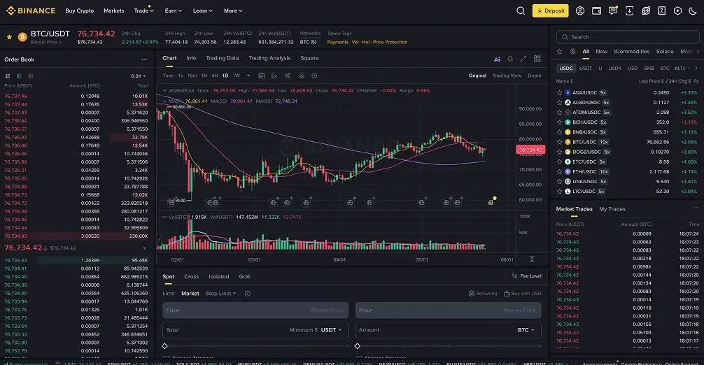Open the hexagon settings icon in the header
This screenshot has height=365, width=704.
click(x=677, y=10)
